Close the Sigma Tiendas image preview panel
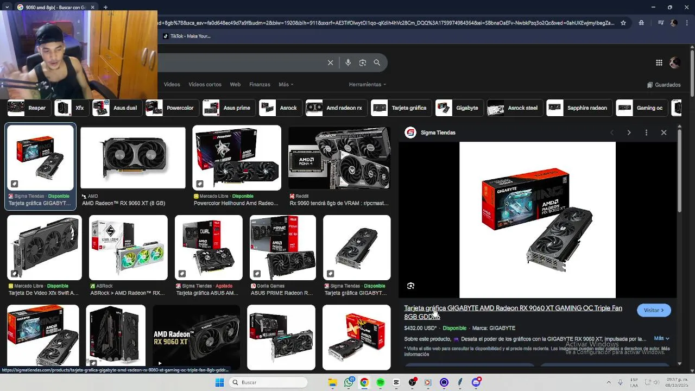Viewport: 695px width, 391px height. 664,133
